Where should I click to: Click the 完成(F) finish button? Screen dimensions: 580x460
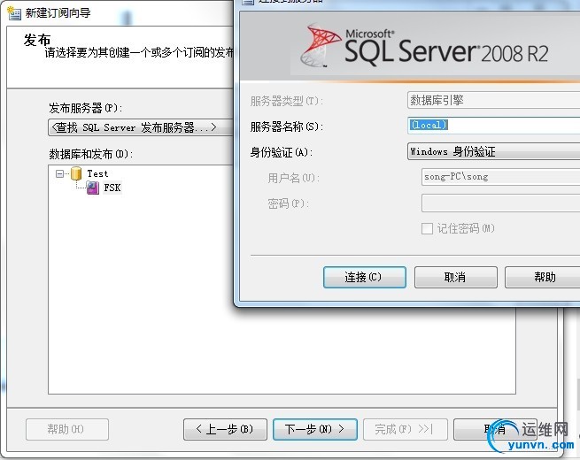pos(406,429)
